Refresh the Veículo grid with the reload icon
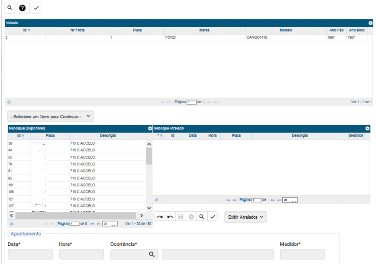Viewport: 376px width, 264px height. click(x=9, y=102)
